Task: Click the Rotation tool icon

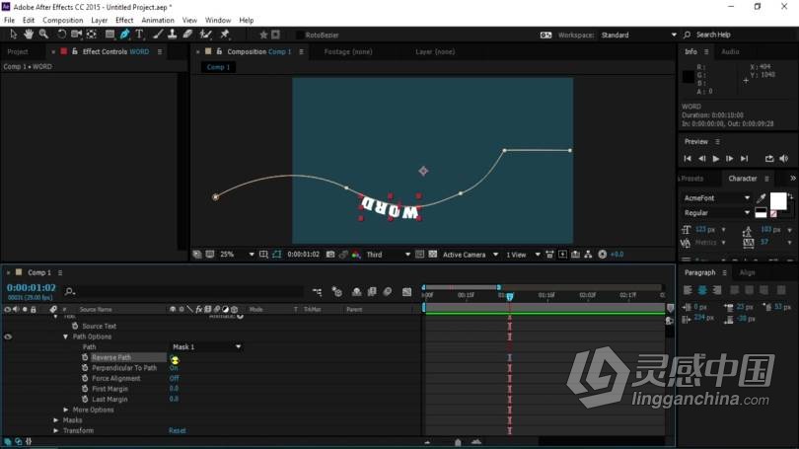Action: click(x=61, y=35)
